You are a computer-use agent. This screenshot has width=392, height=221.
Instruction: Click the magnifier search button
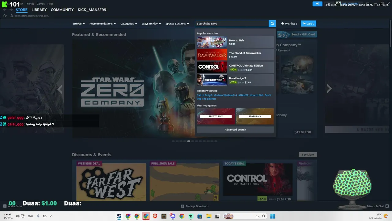pyautogui.click(x=272, y=24)
